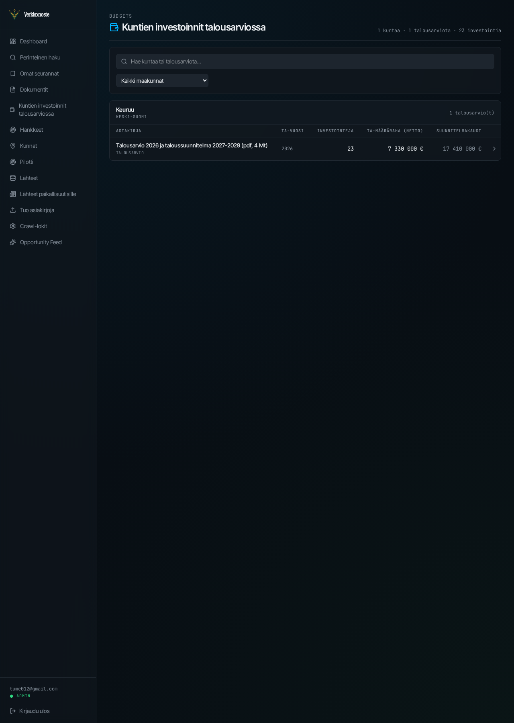
Task: Open Talousarvio 2026 ja taloussuunnitelma document link
Action: pos(192,145)
